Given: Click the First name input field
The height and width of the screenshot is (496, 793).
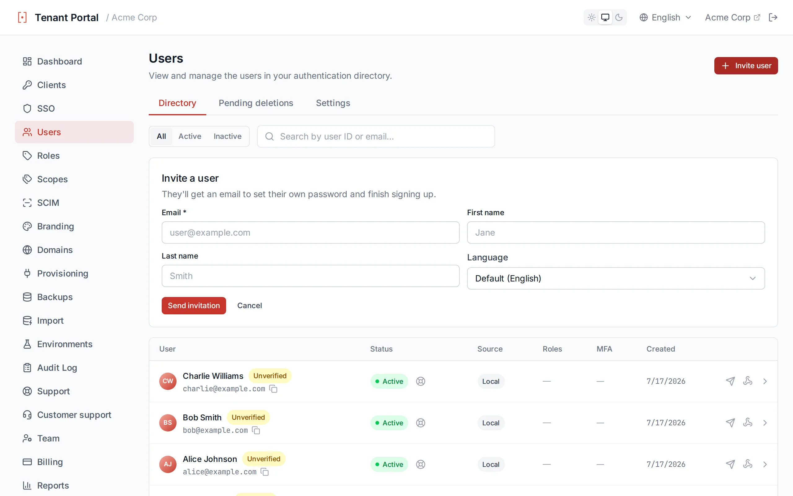Looking at the screenshot, I should 616,232.
